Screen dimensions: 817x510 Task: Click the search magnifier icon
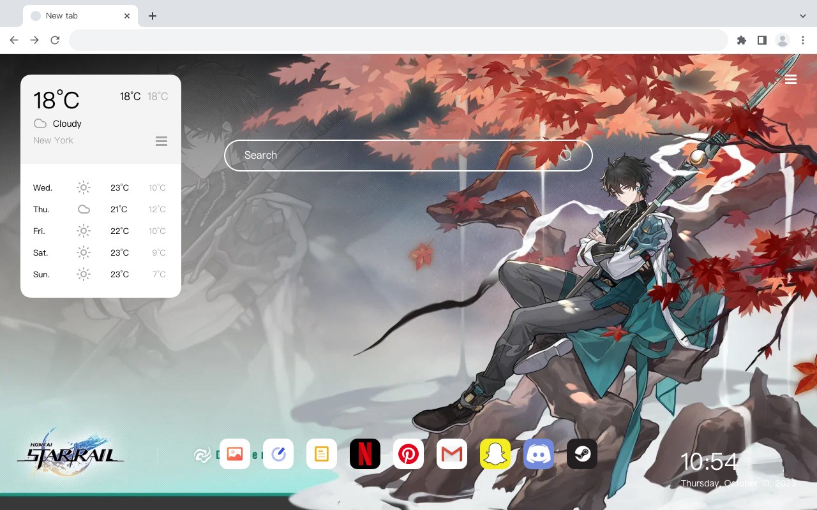(x=566, y=156)
